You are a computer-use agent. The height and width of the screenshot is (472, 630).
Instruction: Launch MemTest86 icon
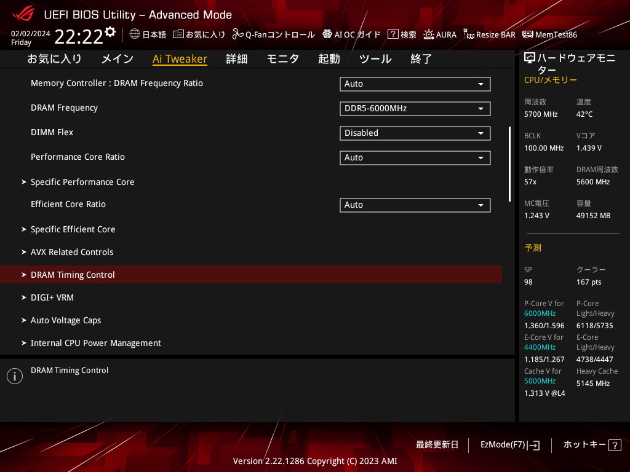click(527, 34)
